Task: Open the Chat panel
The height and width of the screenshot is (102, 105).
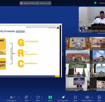Action: [x=26, y=99]
